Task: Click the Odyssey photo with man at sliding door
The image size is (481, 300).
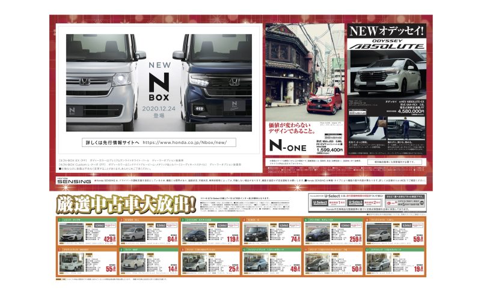Action: click(406, 128)
